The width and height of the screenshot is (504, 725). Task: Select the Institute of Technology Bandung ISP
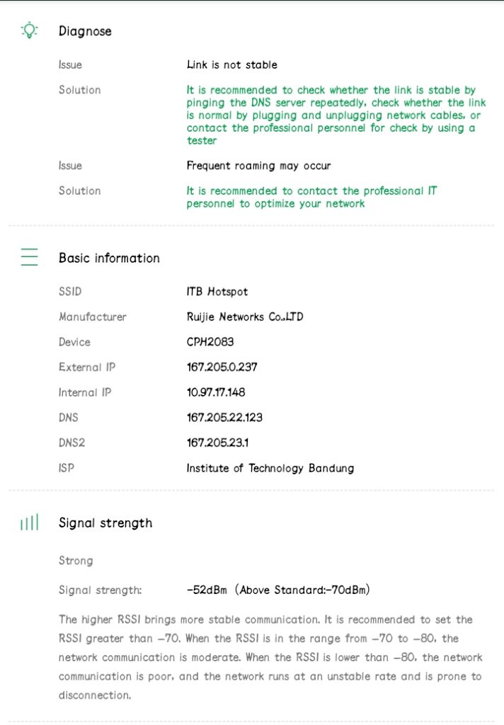click(x=270, y=468)
